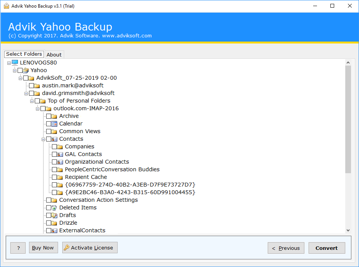
Task: Click the Drafts pencil folder icon
Action: [54, 216]
